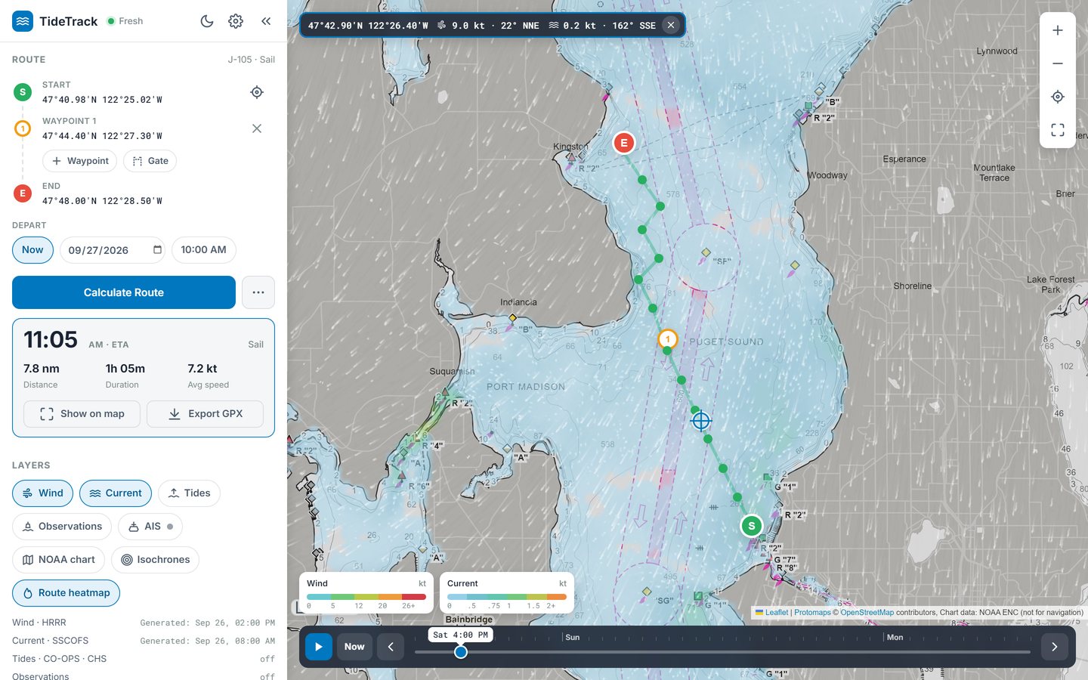
Task: Click Waypoint 1 coordinates 47°44.40'N
Action: point(102,136)
